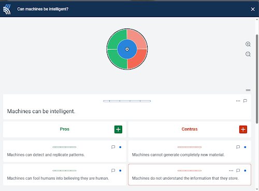Click the scrollbar up arrow
This screenshot has width=259, height=191.
click(257, 19)
